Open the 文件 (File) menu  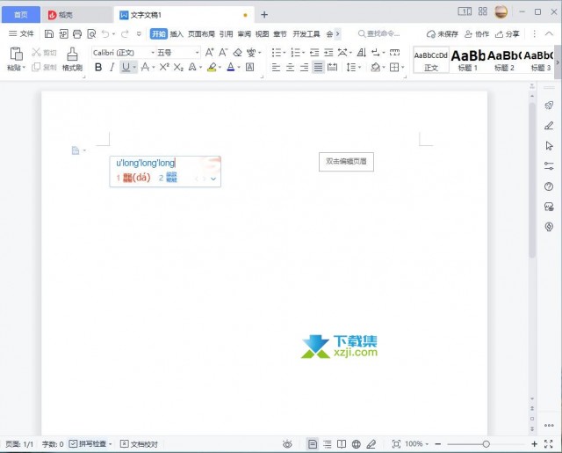tap(21, 33)
